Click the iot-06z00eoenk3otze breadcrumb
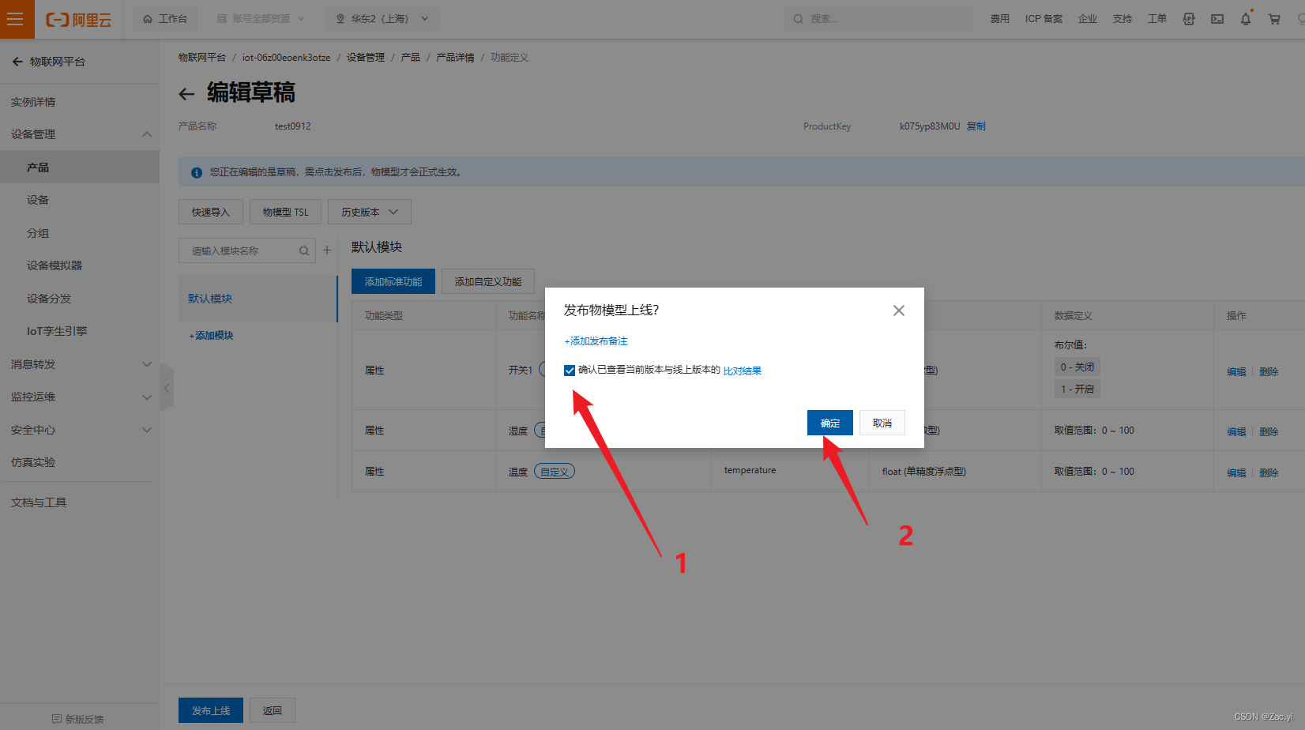This screenshot has height=730, width=1305. [x=286, y=58]
